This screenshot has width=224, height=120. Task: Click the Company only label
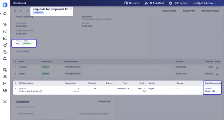tap(104, 101)
